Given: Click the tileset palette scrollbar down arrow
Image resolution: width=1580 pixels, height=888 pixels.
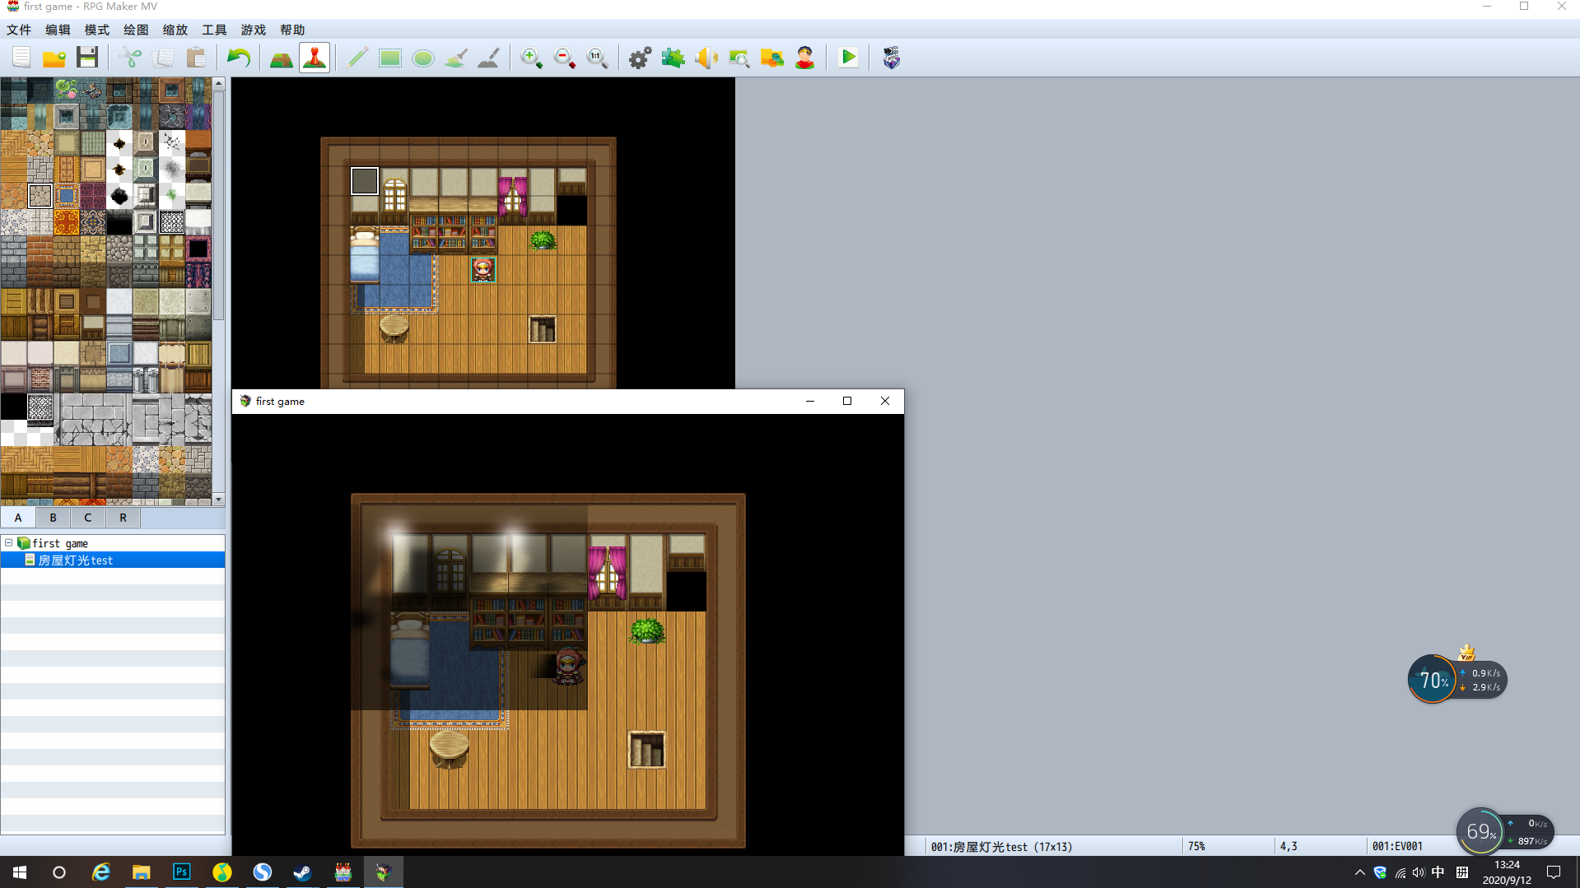Looking at the screenshot, I should [218, 500].
